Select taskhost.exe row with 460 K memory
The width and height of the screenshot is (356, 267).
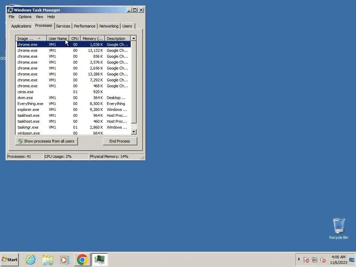coord(73,121)
